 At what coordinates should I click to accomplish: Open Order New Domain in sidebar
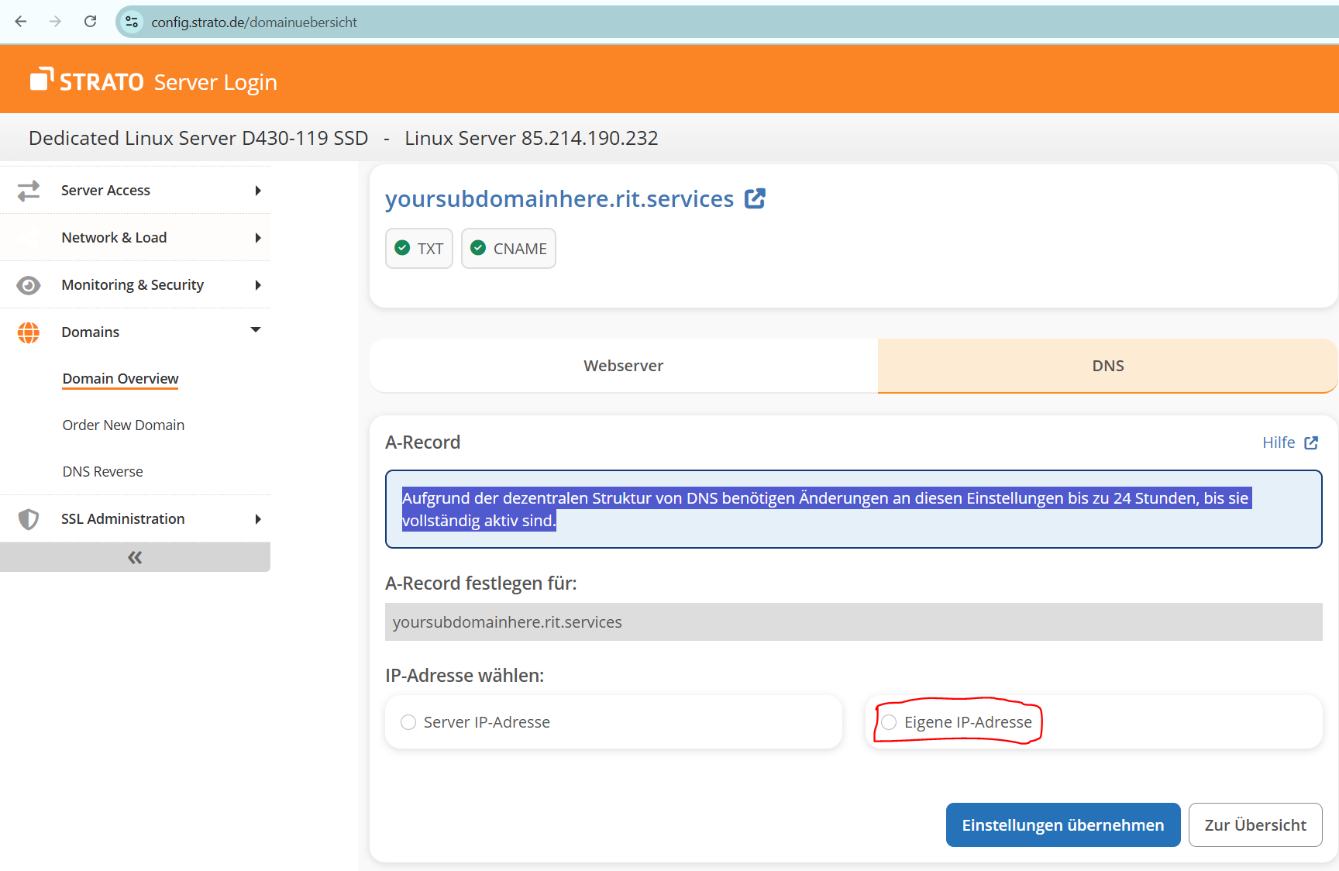[123, 425]
